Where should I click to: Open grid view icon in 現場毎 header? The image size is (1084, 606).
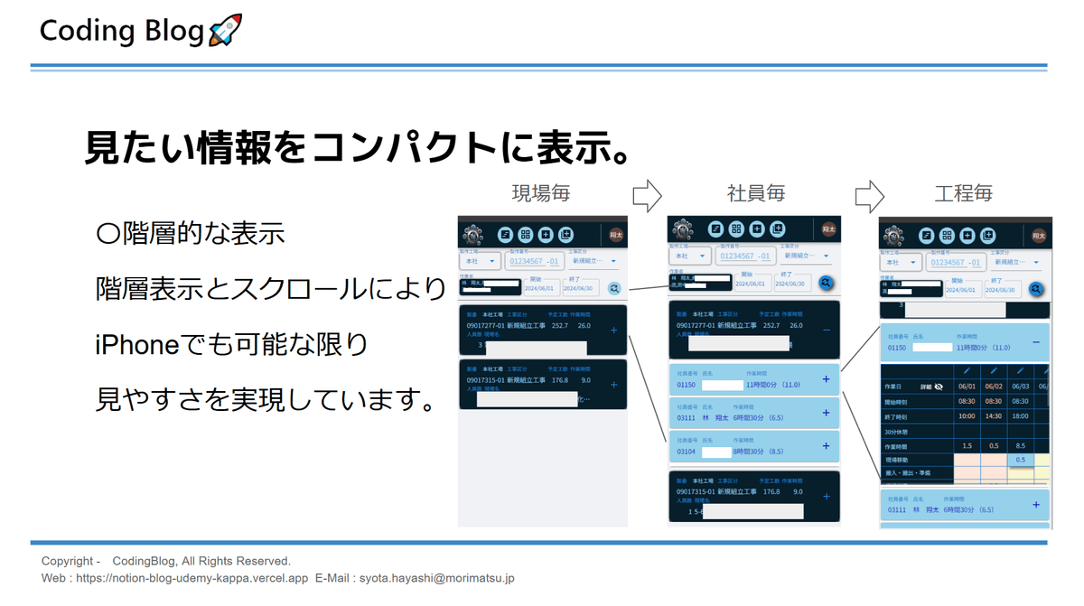coord(526,235)
